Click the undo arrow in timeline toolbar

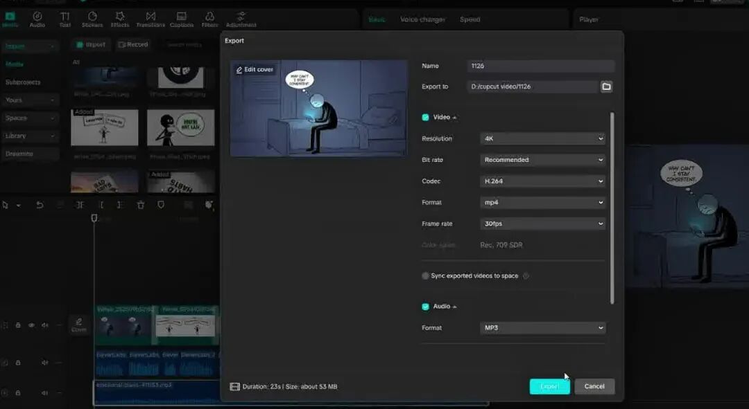40,205
